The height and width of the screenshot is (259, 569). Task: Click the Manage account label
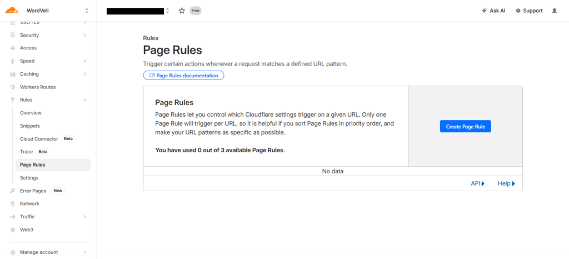[x=39, y=252]
